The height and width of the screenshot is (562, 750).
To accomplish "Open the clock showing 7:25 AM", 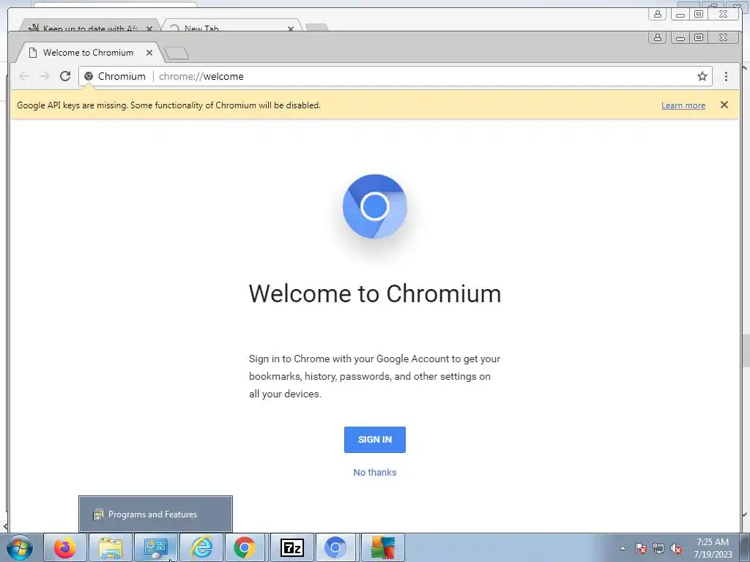I will 713,548.
